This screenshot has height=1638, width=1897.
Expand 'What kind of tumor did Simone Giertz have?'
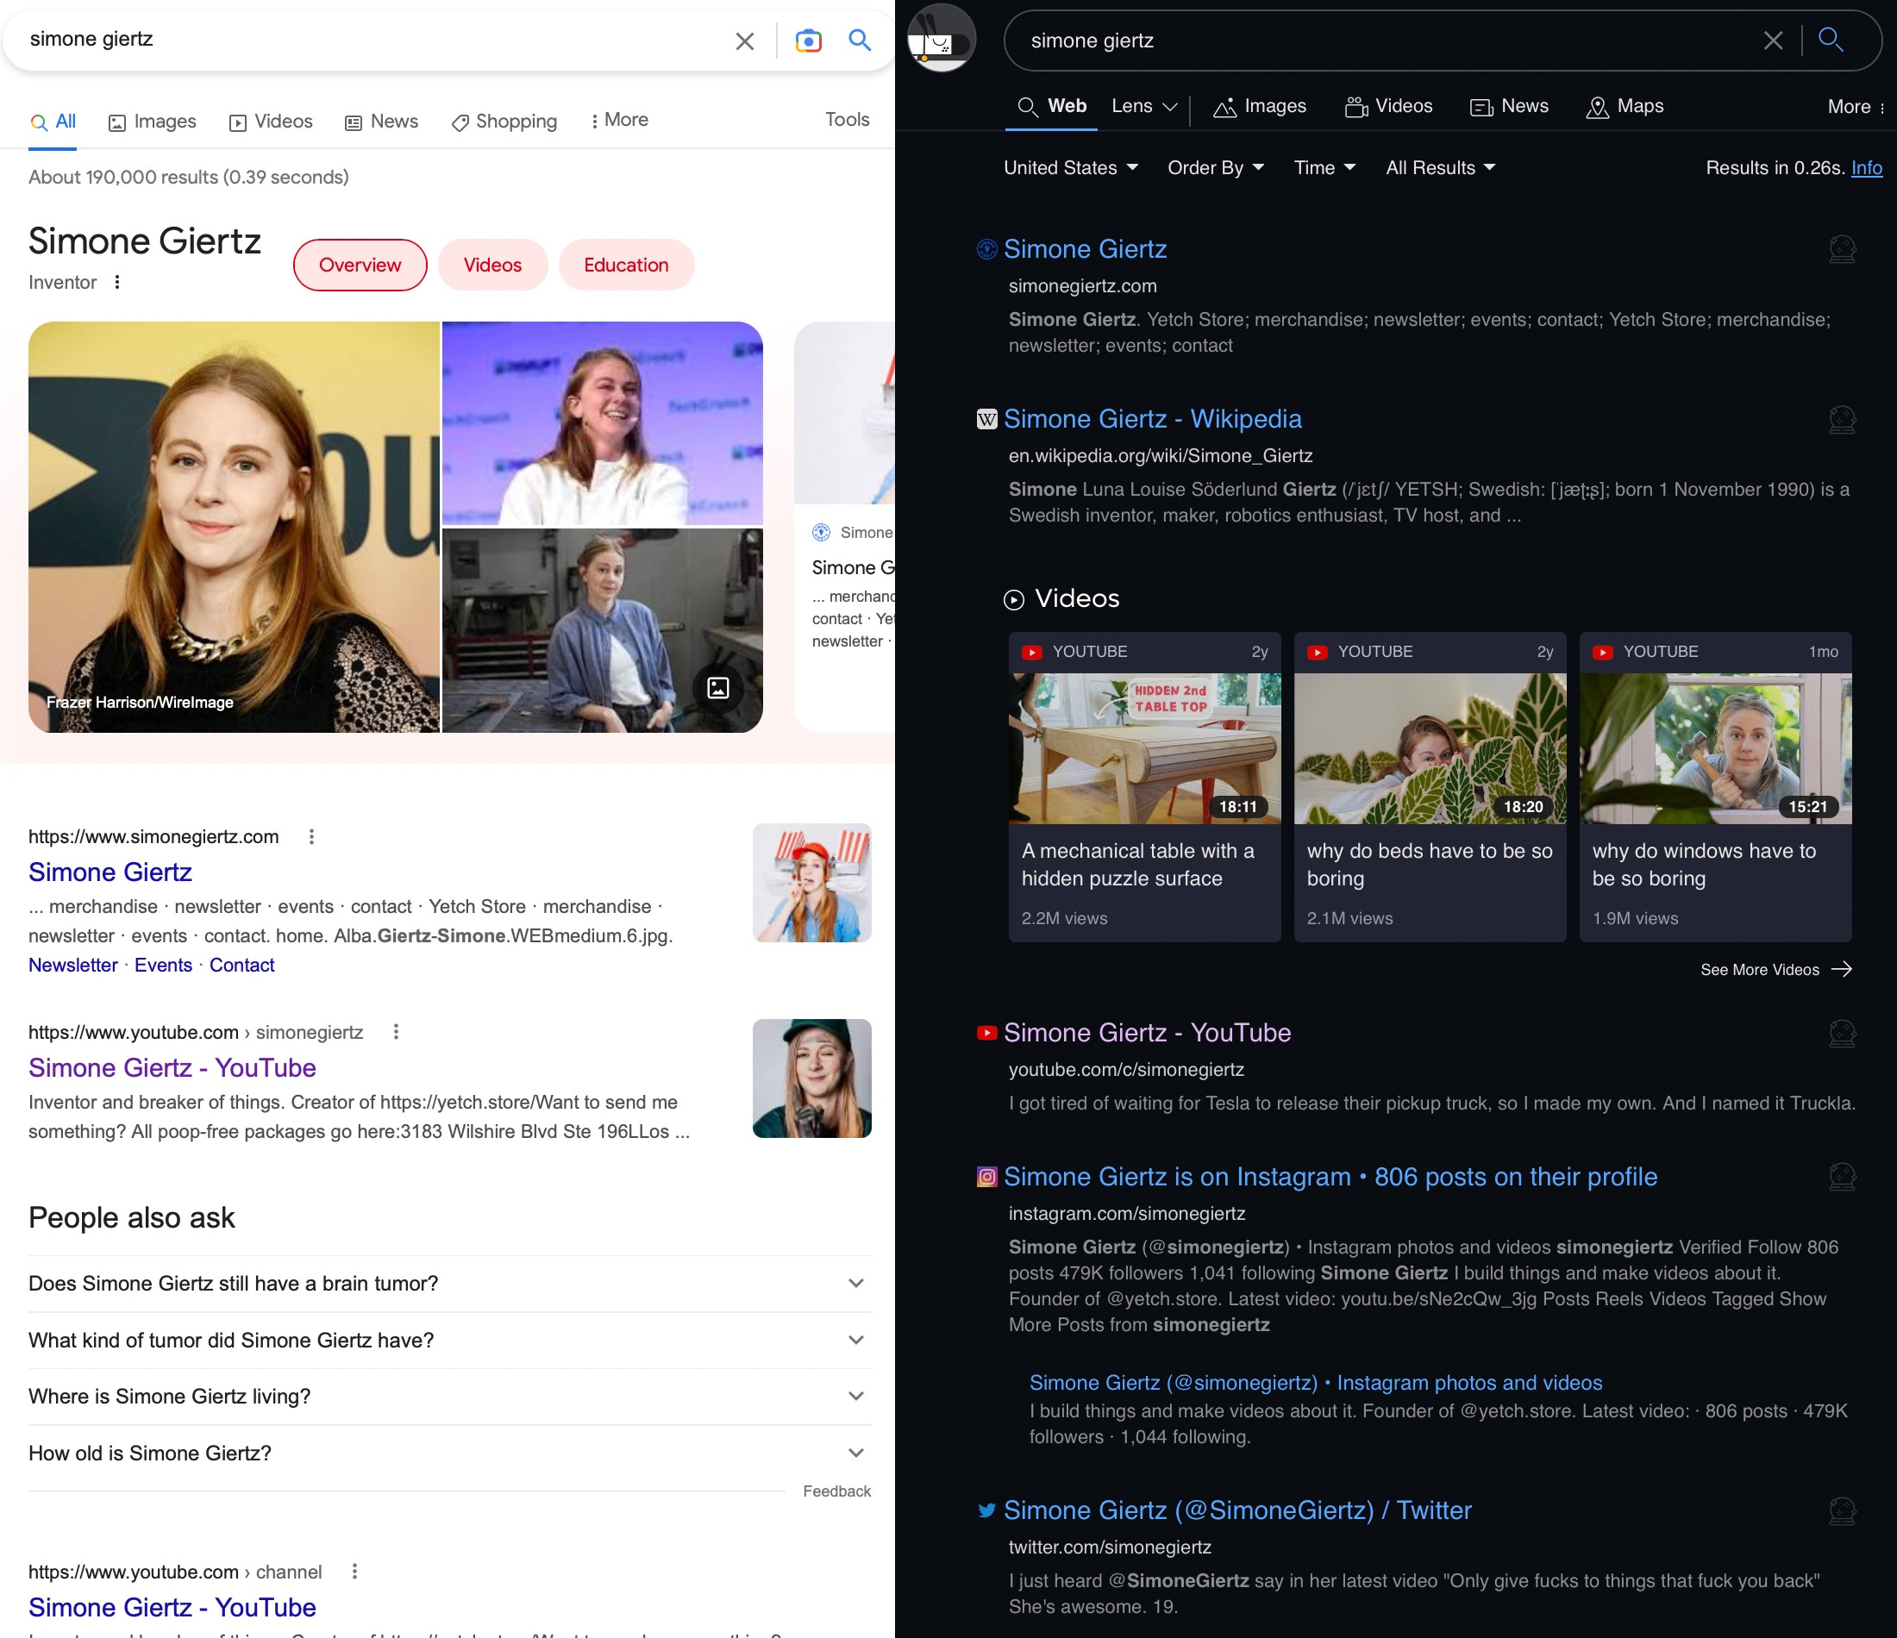449,1340
